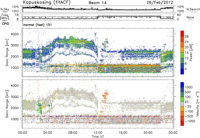The image size is (200, 138).
Task: Click the Slant Range axis title of velocity panel
Action: [x=7, y=104]
